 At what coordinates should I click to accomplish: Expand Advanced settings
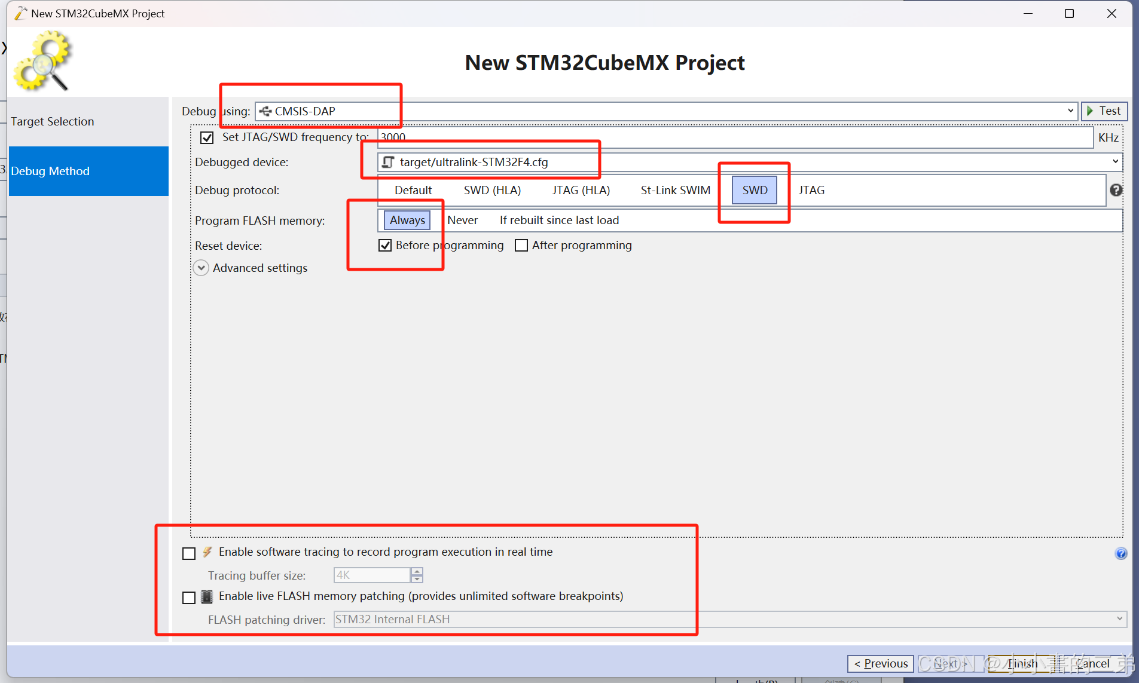tap(201, 268)
